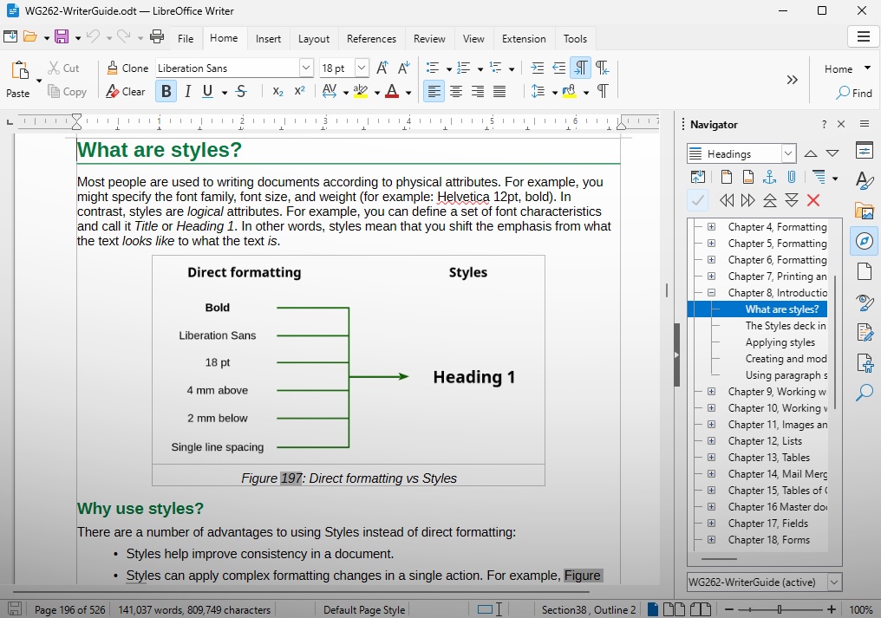Image resolution: width=881 pixels, height=618 pixels.
Task: Click the Superscript icon
Action: click(299, 92)
